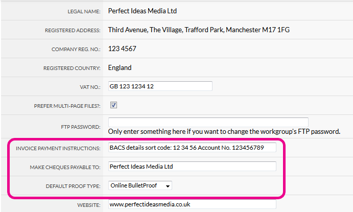Click the Registered Country label
The width and height of the screenshot is (353, 212).
click(x=72, y=68)
